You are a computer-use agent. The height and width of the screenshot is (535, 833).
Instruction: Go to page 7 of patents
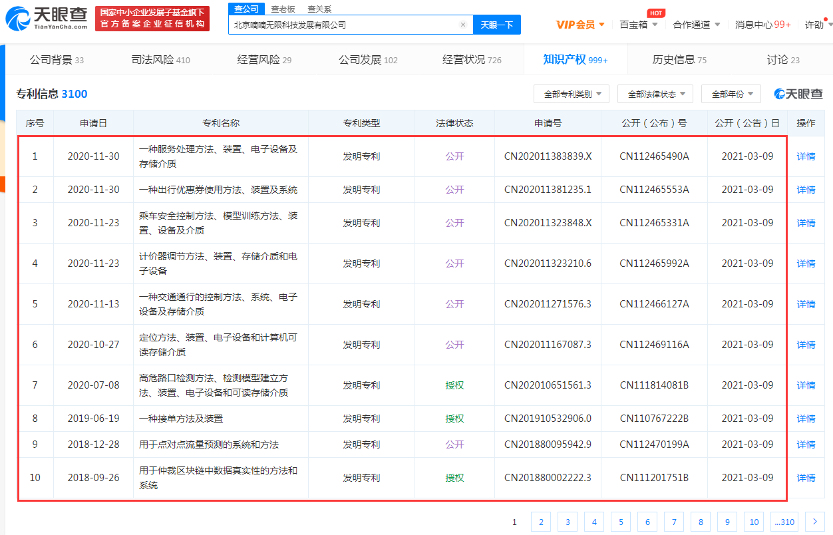point(674,522)
